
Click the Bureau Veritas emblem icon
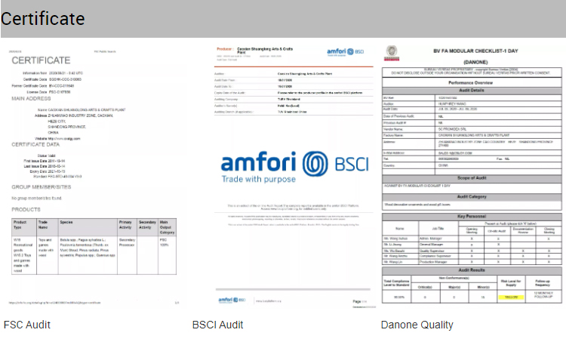pyautogui.click(x=392, y=53)
